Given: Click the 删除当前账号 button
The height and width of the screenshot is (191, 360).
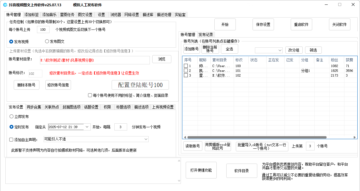Looking at the screenshot, I should pyautogui.click(x=210, y=49).
